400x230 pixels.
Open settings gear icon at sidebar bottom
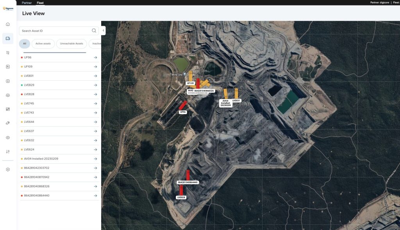click(x=8, y=170)
